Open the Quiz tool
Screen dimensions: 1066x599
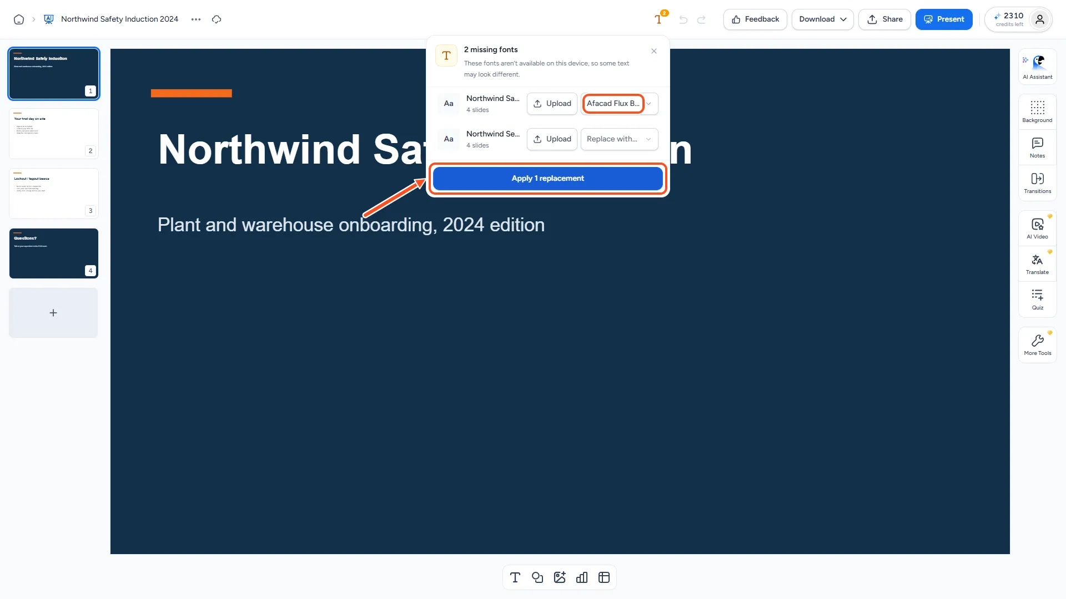point(1037,299)
